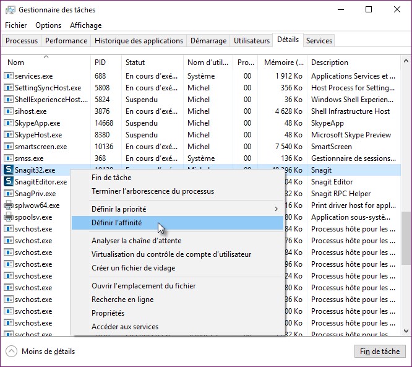The height and width of the screenshot is (367, 412).
Task: Click the Task Manager title bar icon
Action: click(x=9, y=10)
